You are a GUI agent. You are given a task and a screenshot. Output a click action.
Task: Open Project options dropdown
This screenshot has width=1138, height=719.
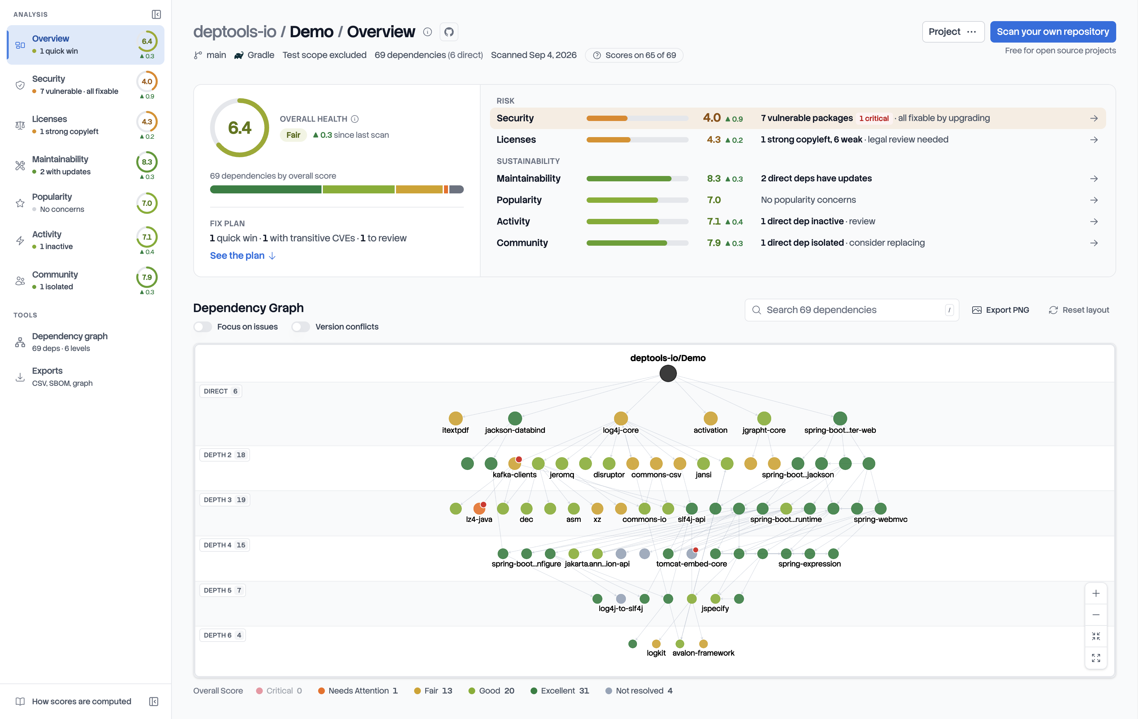(953, 32)
